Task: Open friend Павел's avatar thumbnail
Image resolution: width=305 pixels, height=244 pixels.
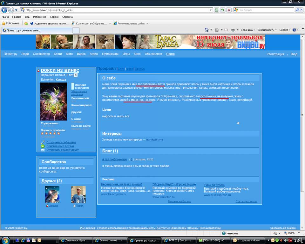Action: coord(78,194)
